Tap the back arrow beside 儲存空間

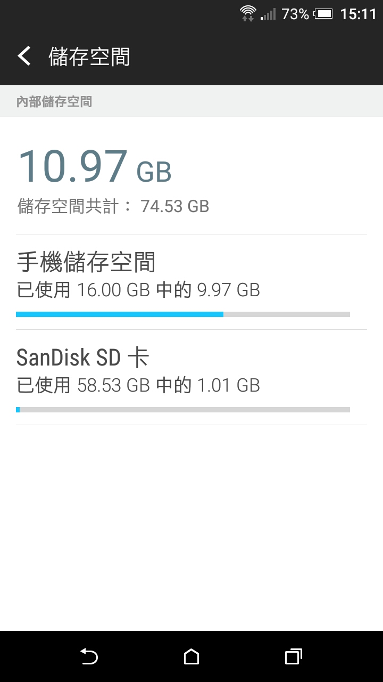24,56
